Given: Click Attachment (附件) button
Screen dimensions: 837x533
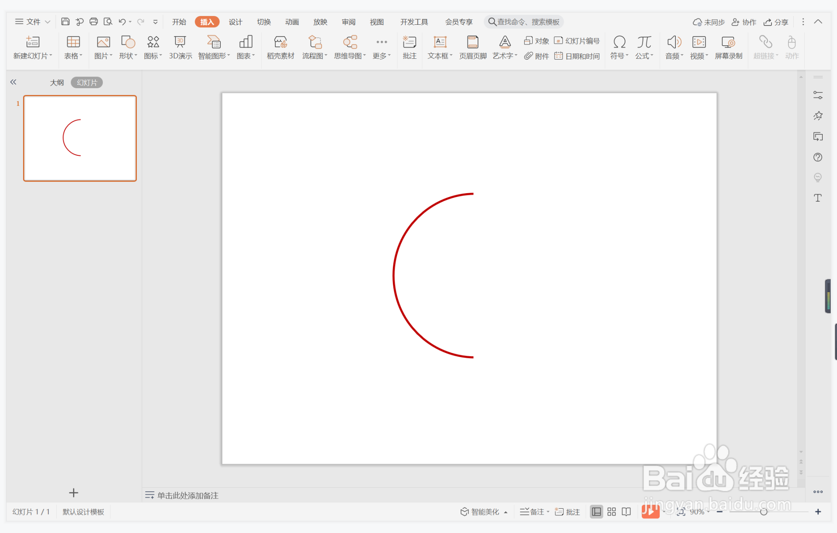Looking at the screenshot, I should click(536, 56).
